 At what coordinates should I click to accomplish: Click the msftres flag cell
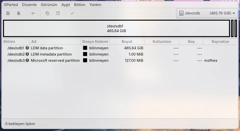pyautogui.click(x=211, y=61)
